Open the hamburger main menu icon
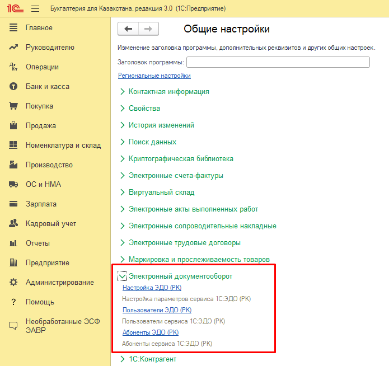The image size is (389, 366). tap(35, 9)
